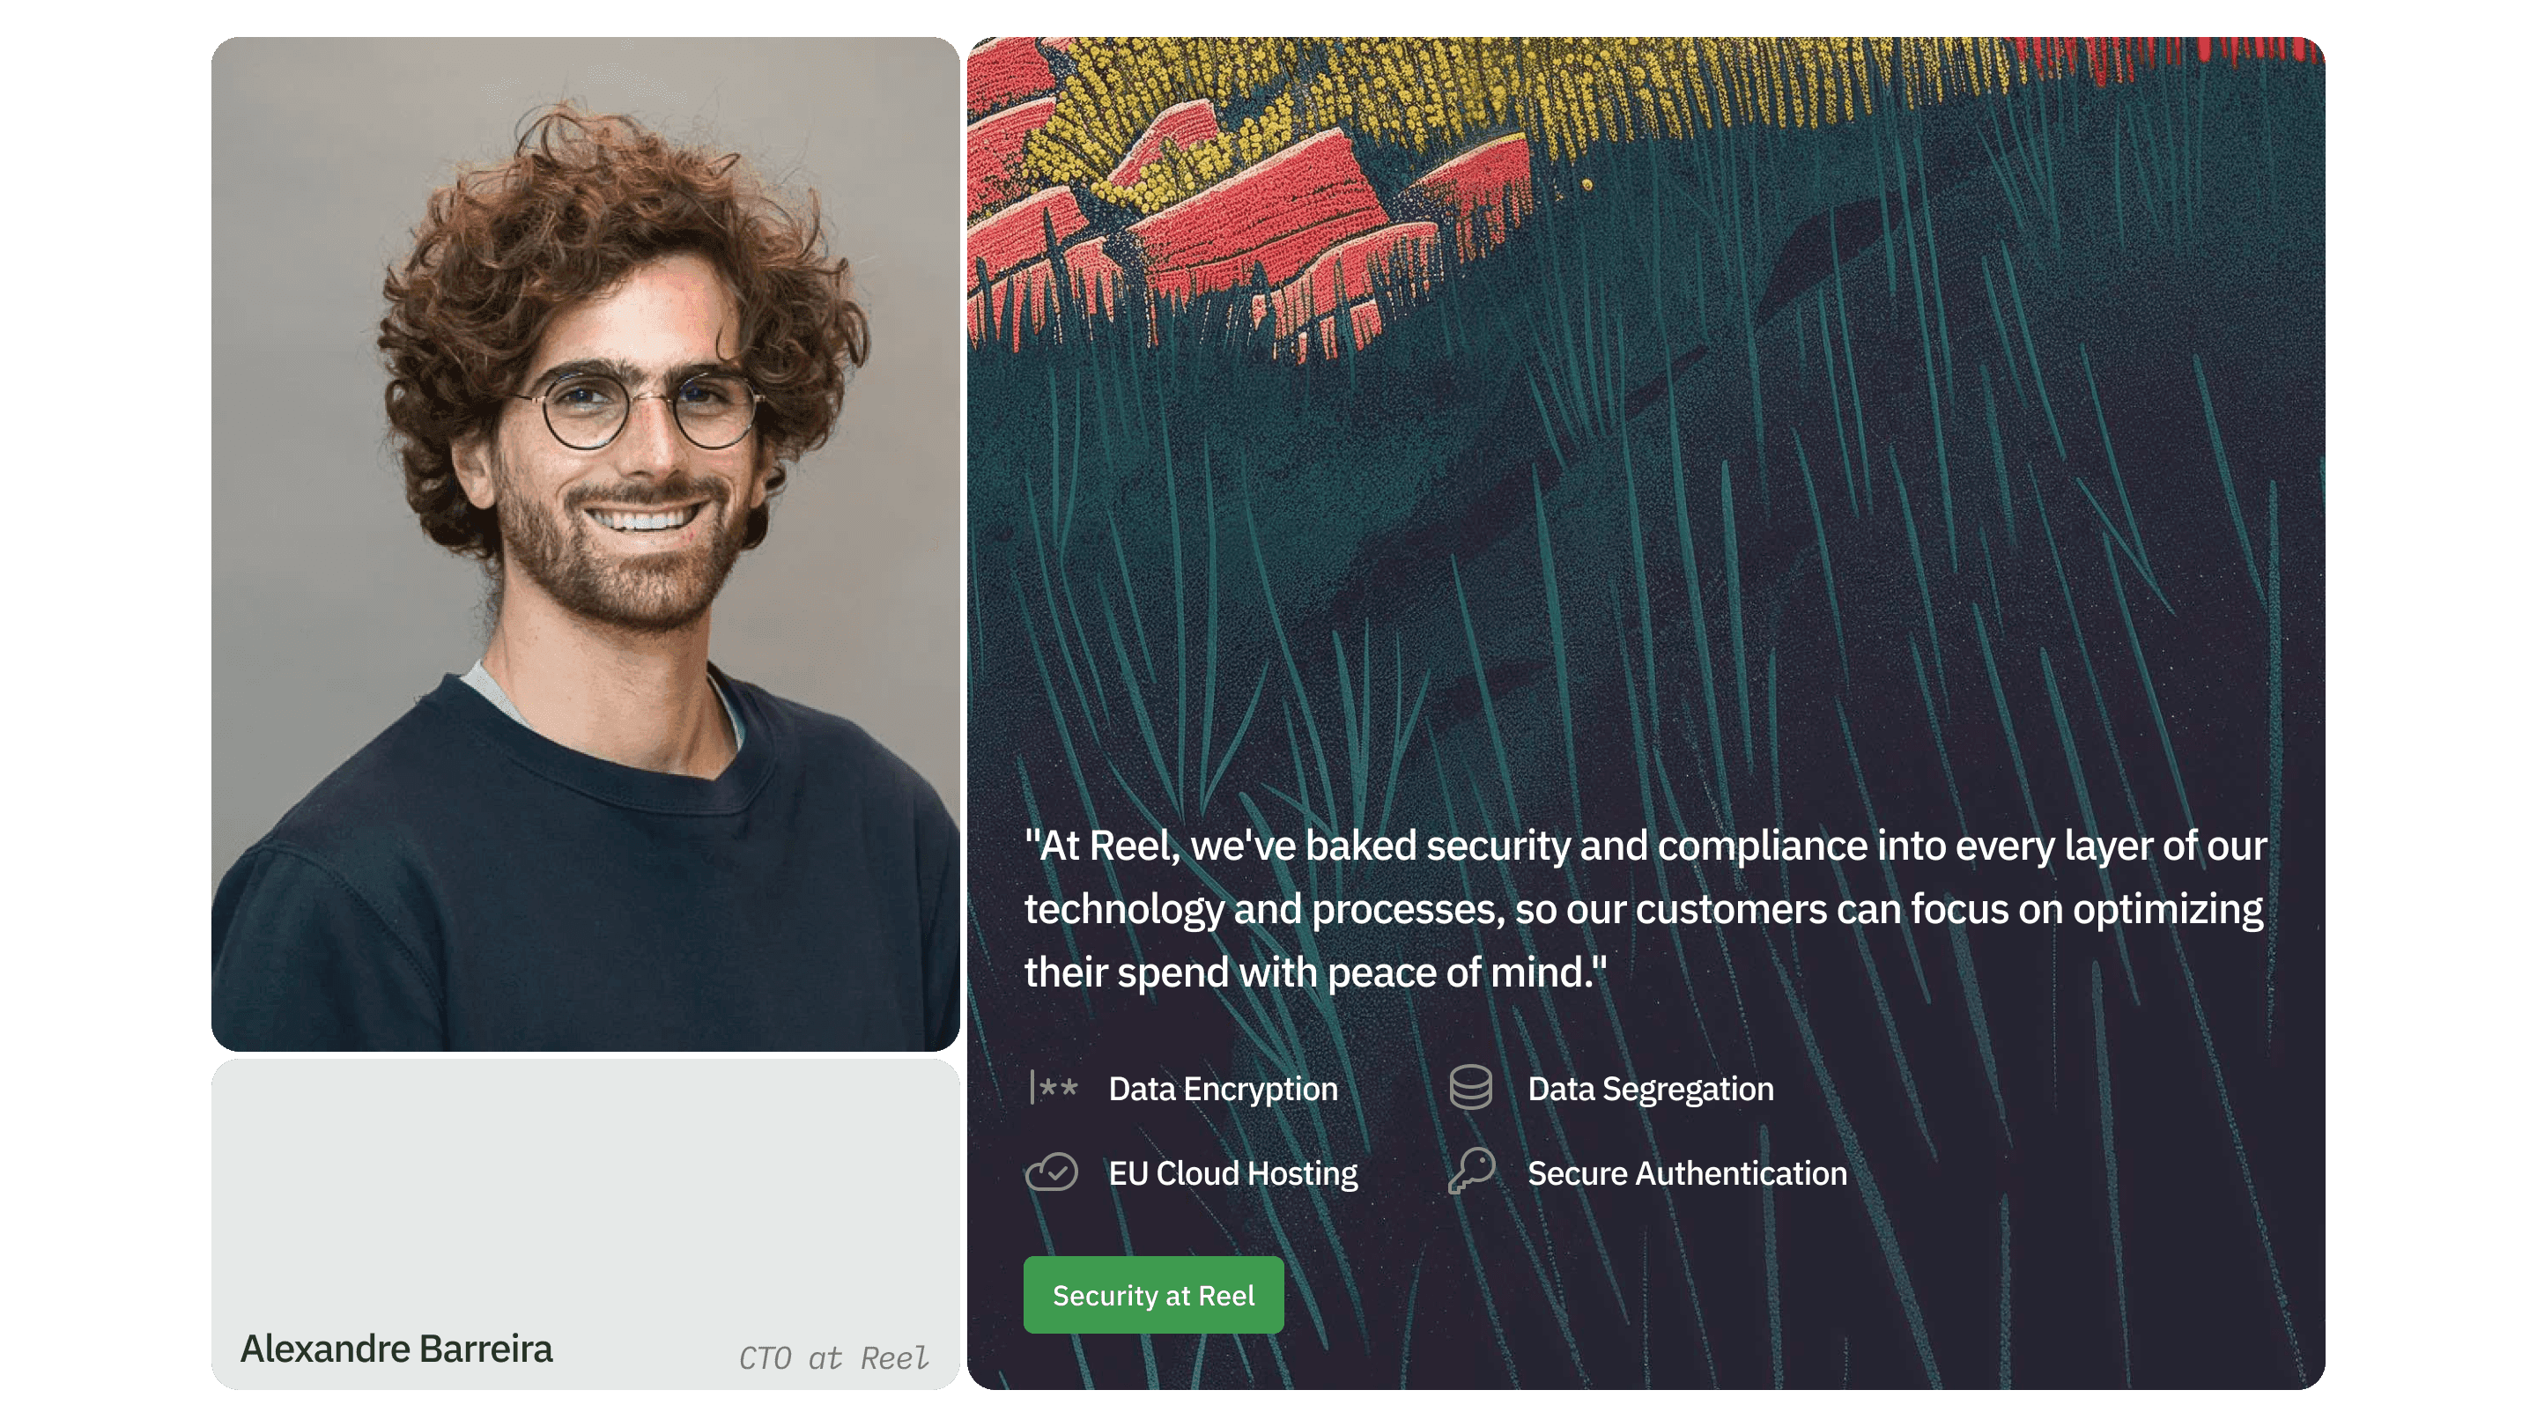Select the Data Encryption label
This screenshot has width=2537, height=1427.
click(x=1224, y=1090)
